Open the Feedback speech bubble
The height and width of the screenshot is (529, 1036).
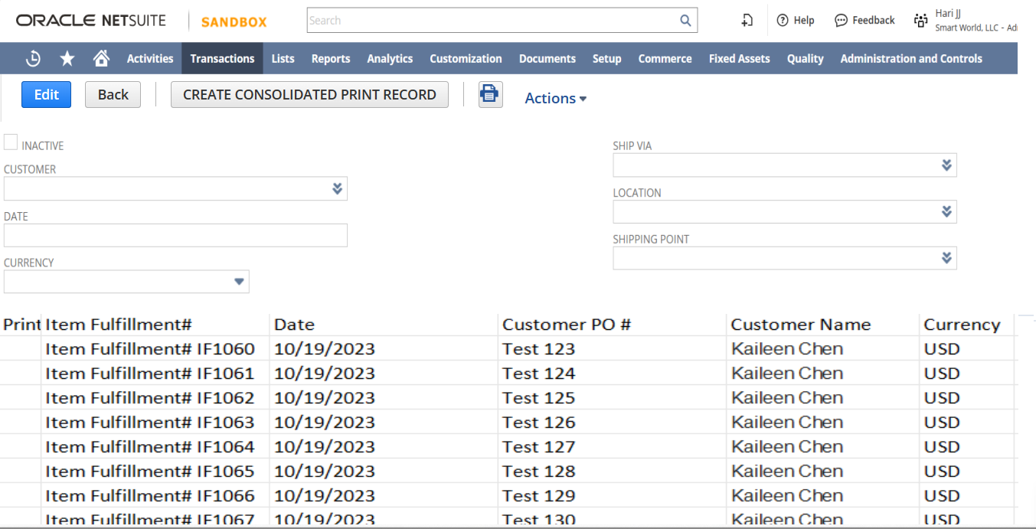[x=841, y=21]
